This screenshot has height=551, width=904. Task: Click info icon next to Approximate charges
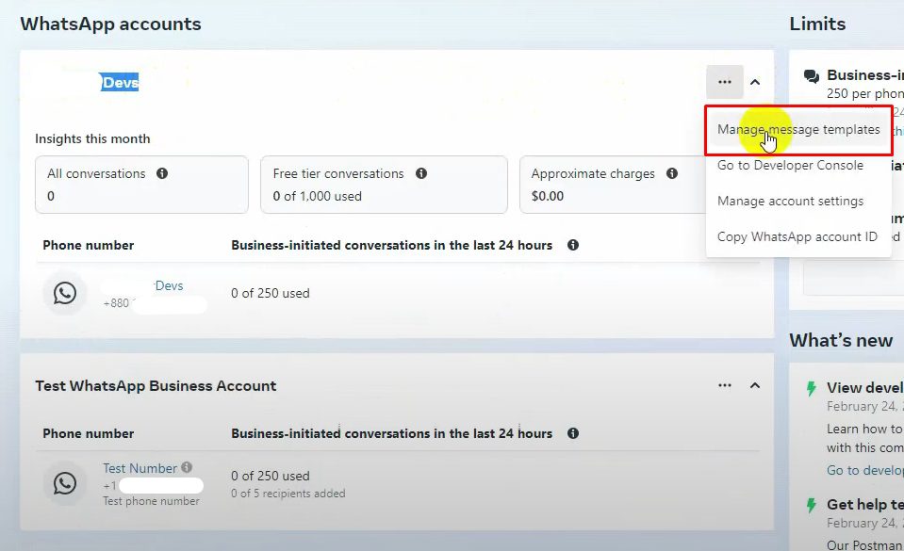672,174
